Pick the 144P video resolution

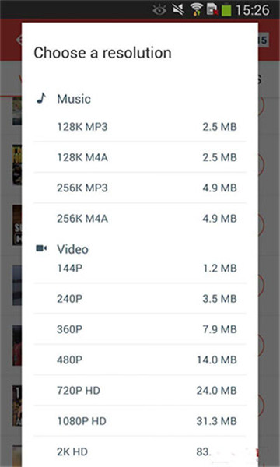point(140,269)
